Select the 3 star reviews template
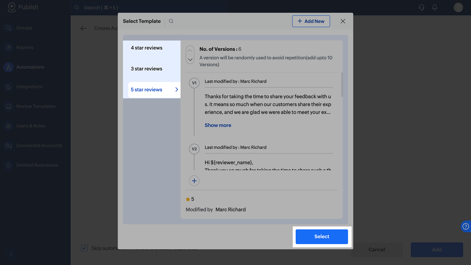Viewport: 471px width, 265px height. coord(147,69)
